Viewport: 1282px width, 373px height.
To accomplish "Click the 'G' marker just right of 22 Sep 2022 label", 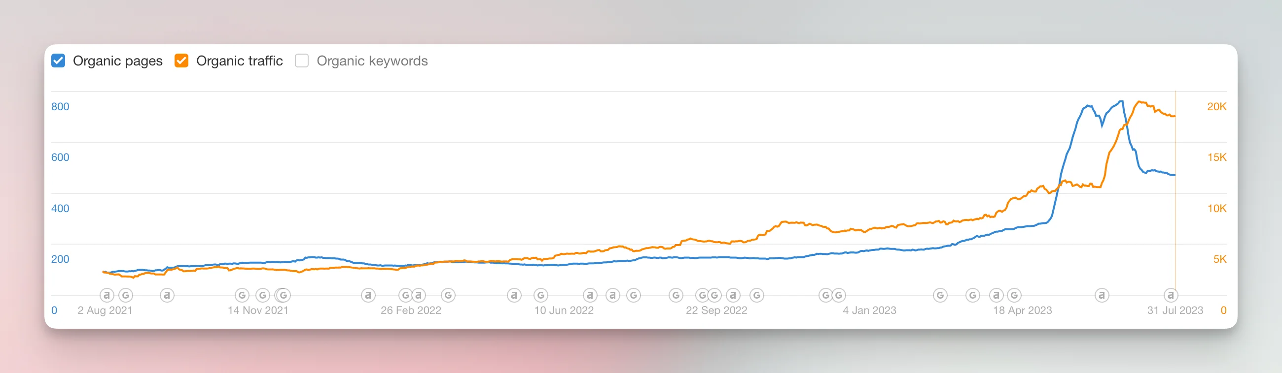I will click(757, 295).
